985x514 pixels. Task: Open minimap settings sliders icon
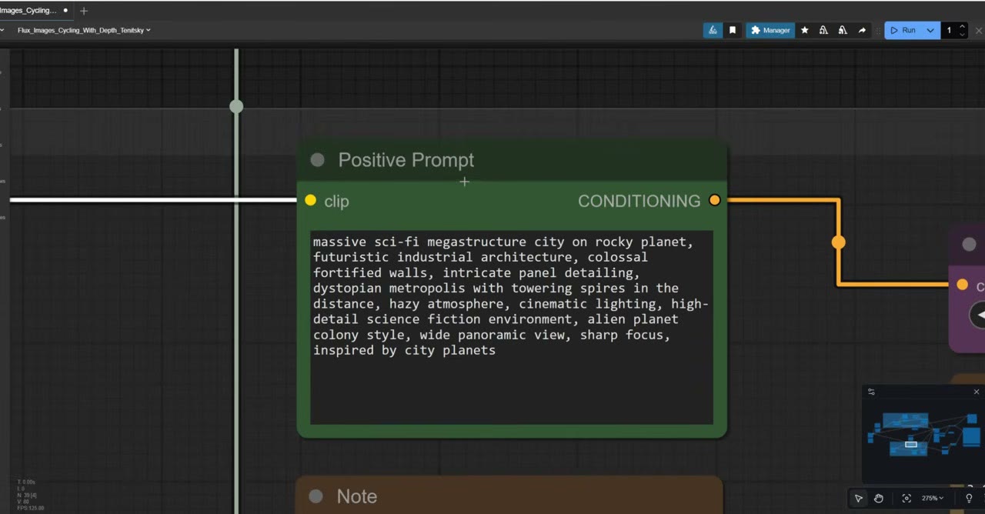click(x=871, y=392)
